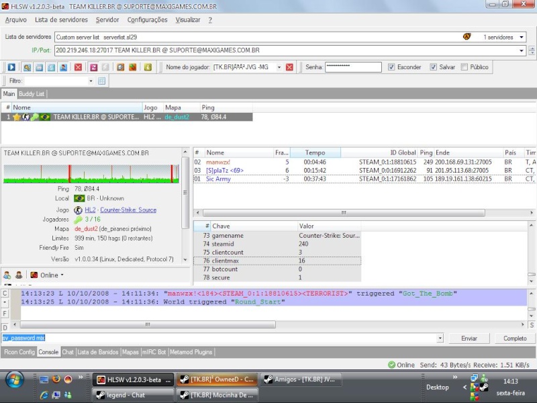
Task: Switch to the Rcon Config tab
Action: click(x=19, y=352)
